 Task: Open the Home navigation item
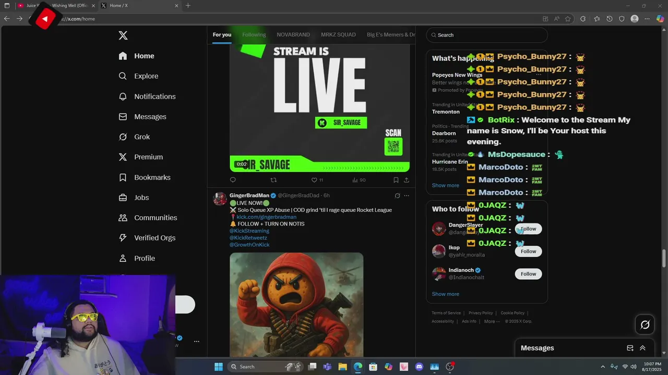(x=137, y=56)
